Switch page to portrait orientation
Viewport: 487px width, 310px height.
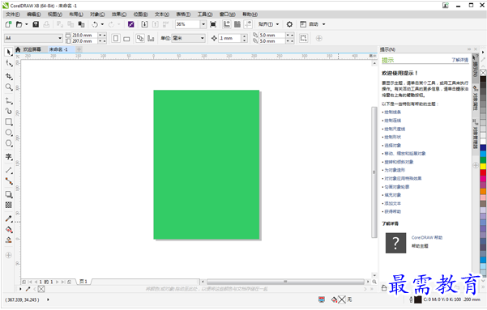(116, 38)
